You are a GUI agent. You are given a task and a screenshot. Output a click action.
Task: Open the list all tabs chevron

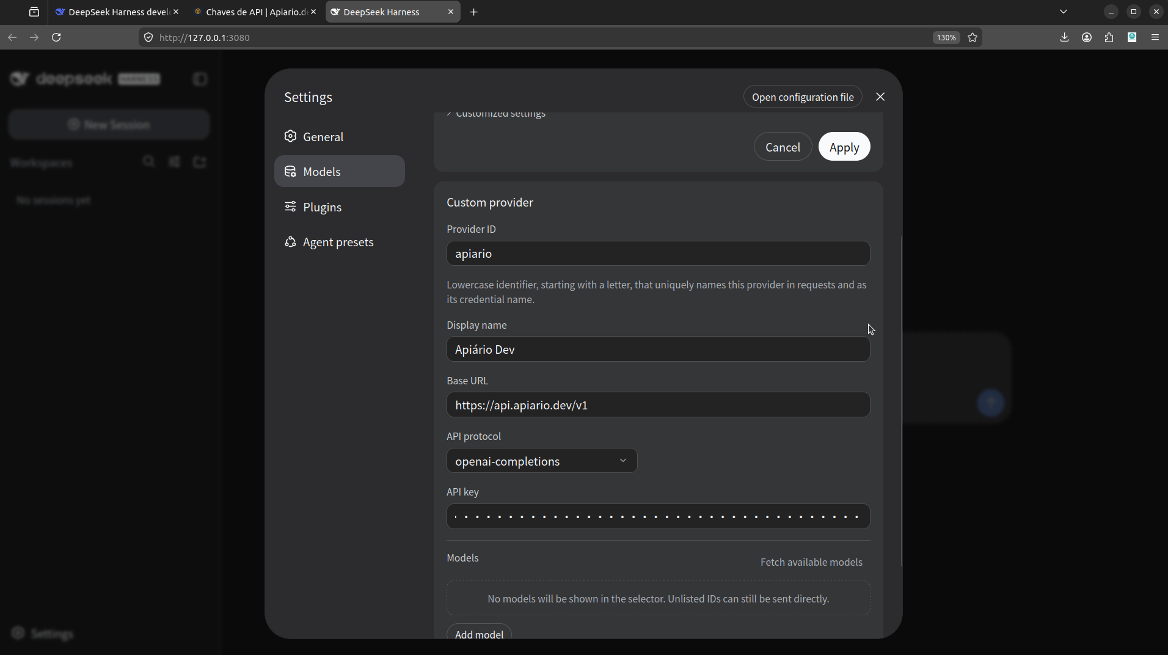1064,12
